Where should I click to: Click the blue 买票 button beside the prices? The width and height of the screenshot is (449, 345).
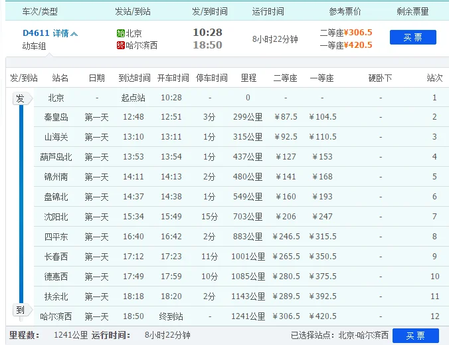coord(413,37)
